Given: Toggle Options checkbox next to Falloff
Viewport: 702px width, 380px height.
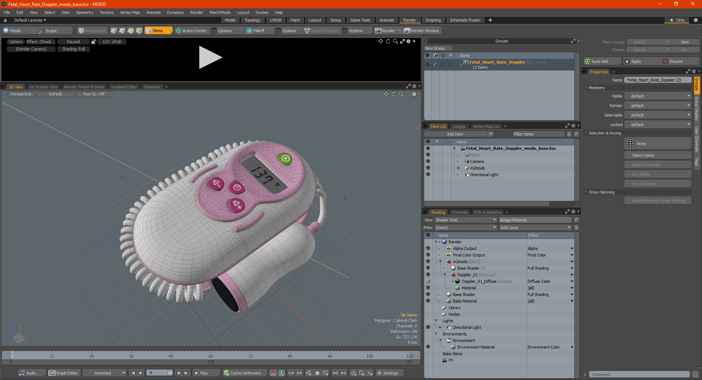Looking at the screenshot, I should coord(279,31).
